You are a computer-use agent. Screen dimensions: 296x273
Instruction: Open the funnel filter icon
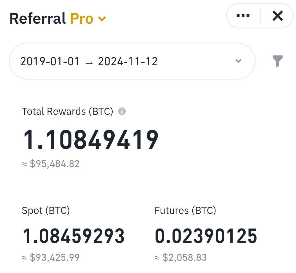(x=277, y=61)
